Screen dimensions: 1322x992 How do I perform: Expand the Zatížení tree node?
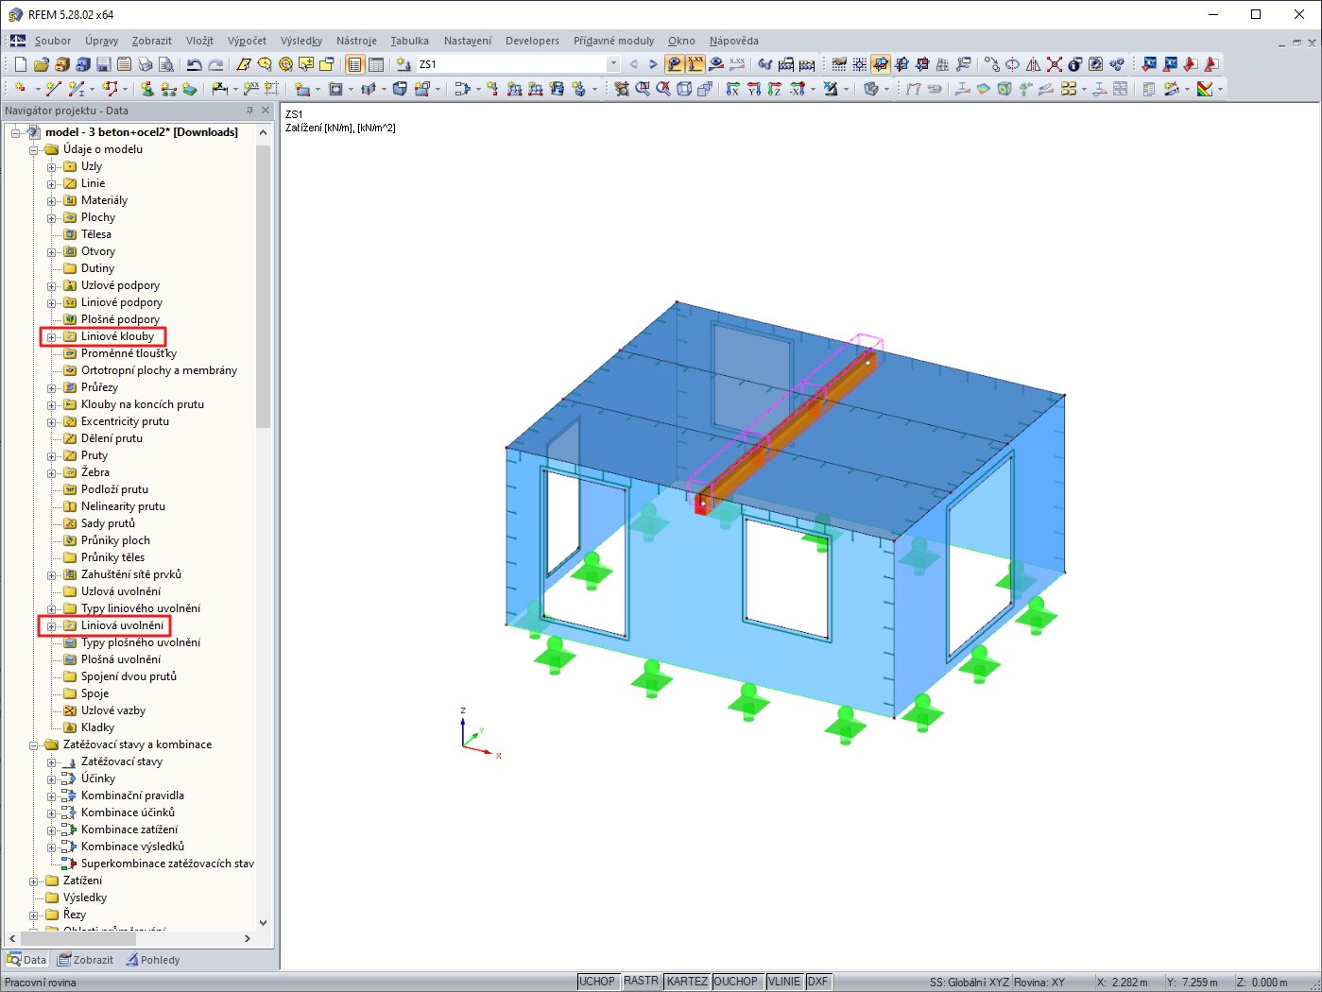[x=34, y=881]
